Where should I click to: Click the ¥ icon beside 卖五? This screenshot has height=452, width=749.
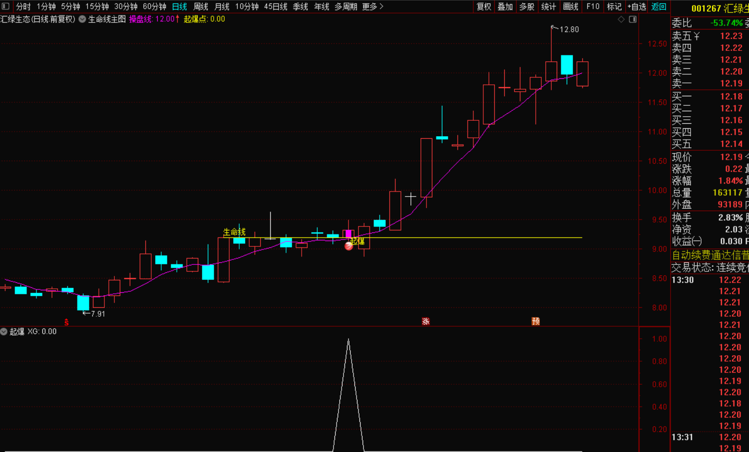[697, 36]
